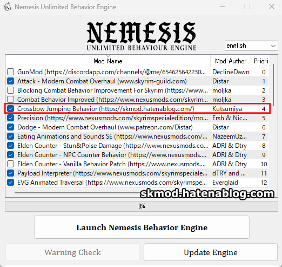Disable EVG Animated Traversal checkbox
282x267 pixels.
[x=11, y=182]
